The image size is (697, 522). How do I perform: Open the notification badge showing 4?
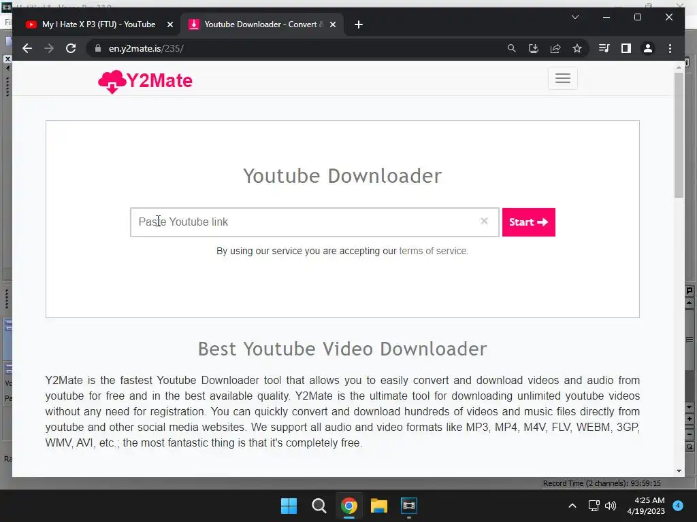pyautogui.click(x=678, y=506)
